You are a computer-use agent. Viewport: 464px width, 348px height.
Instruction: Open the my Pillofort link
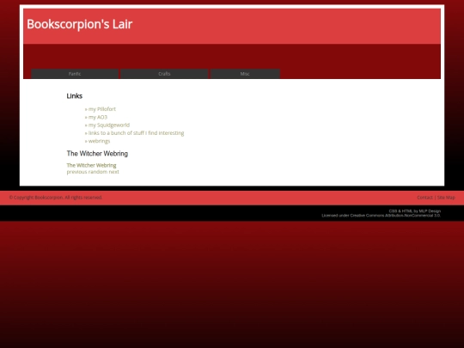[102, 109]
